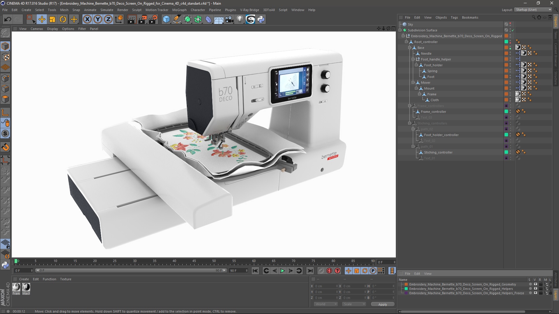Toggle Subdivision Surface enable checkmark
This screenshot has width=559, height=314.
click(x=513, y=30)
